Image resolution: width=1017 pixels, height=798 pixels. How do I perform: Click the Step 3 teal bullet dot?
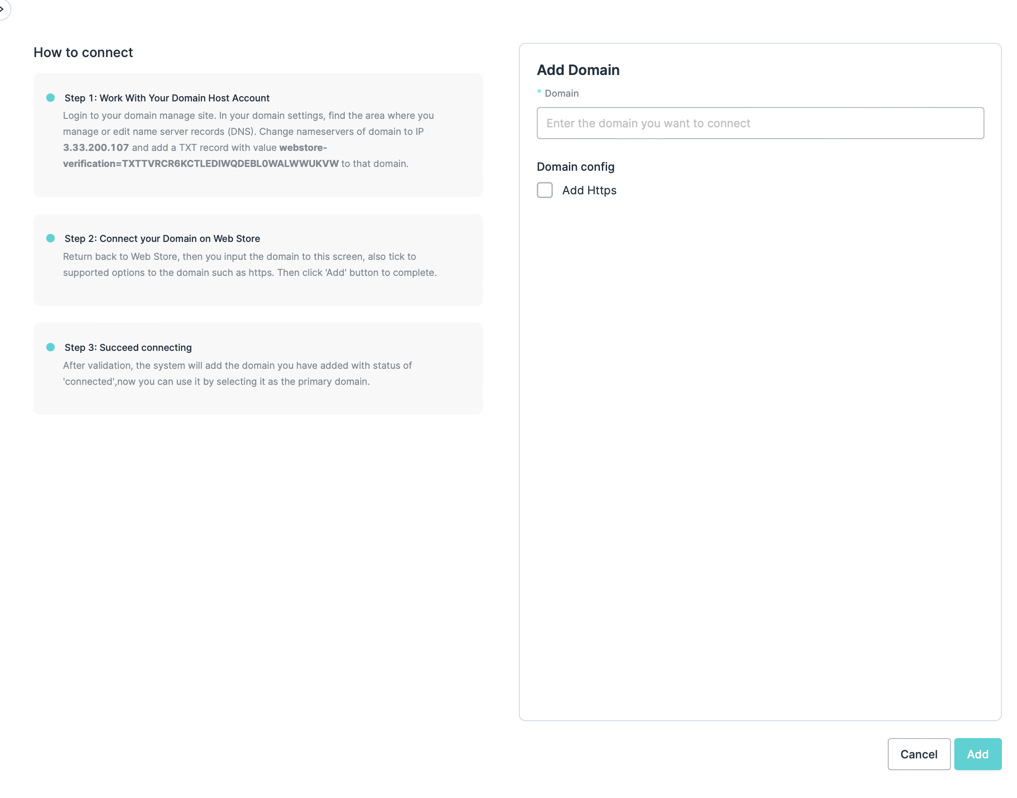coord(50,347)
